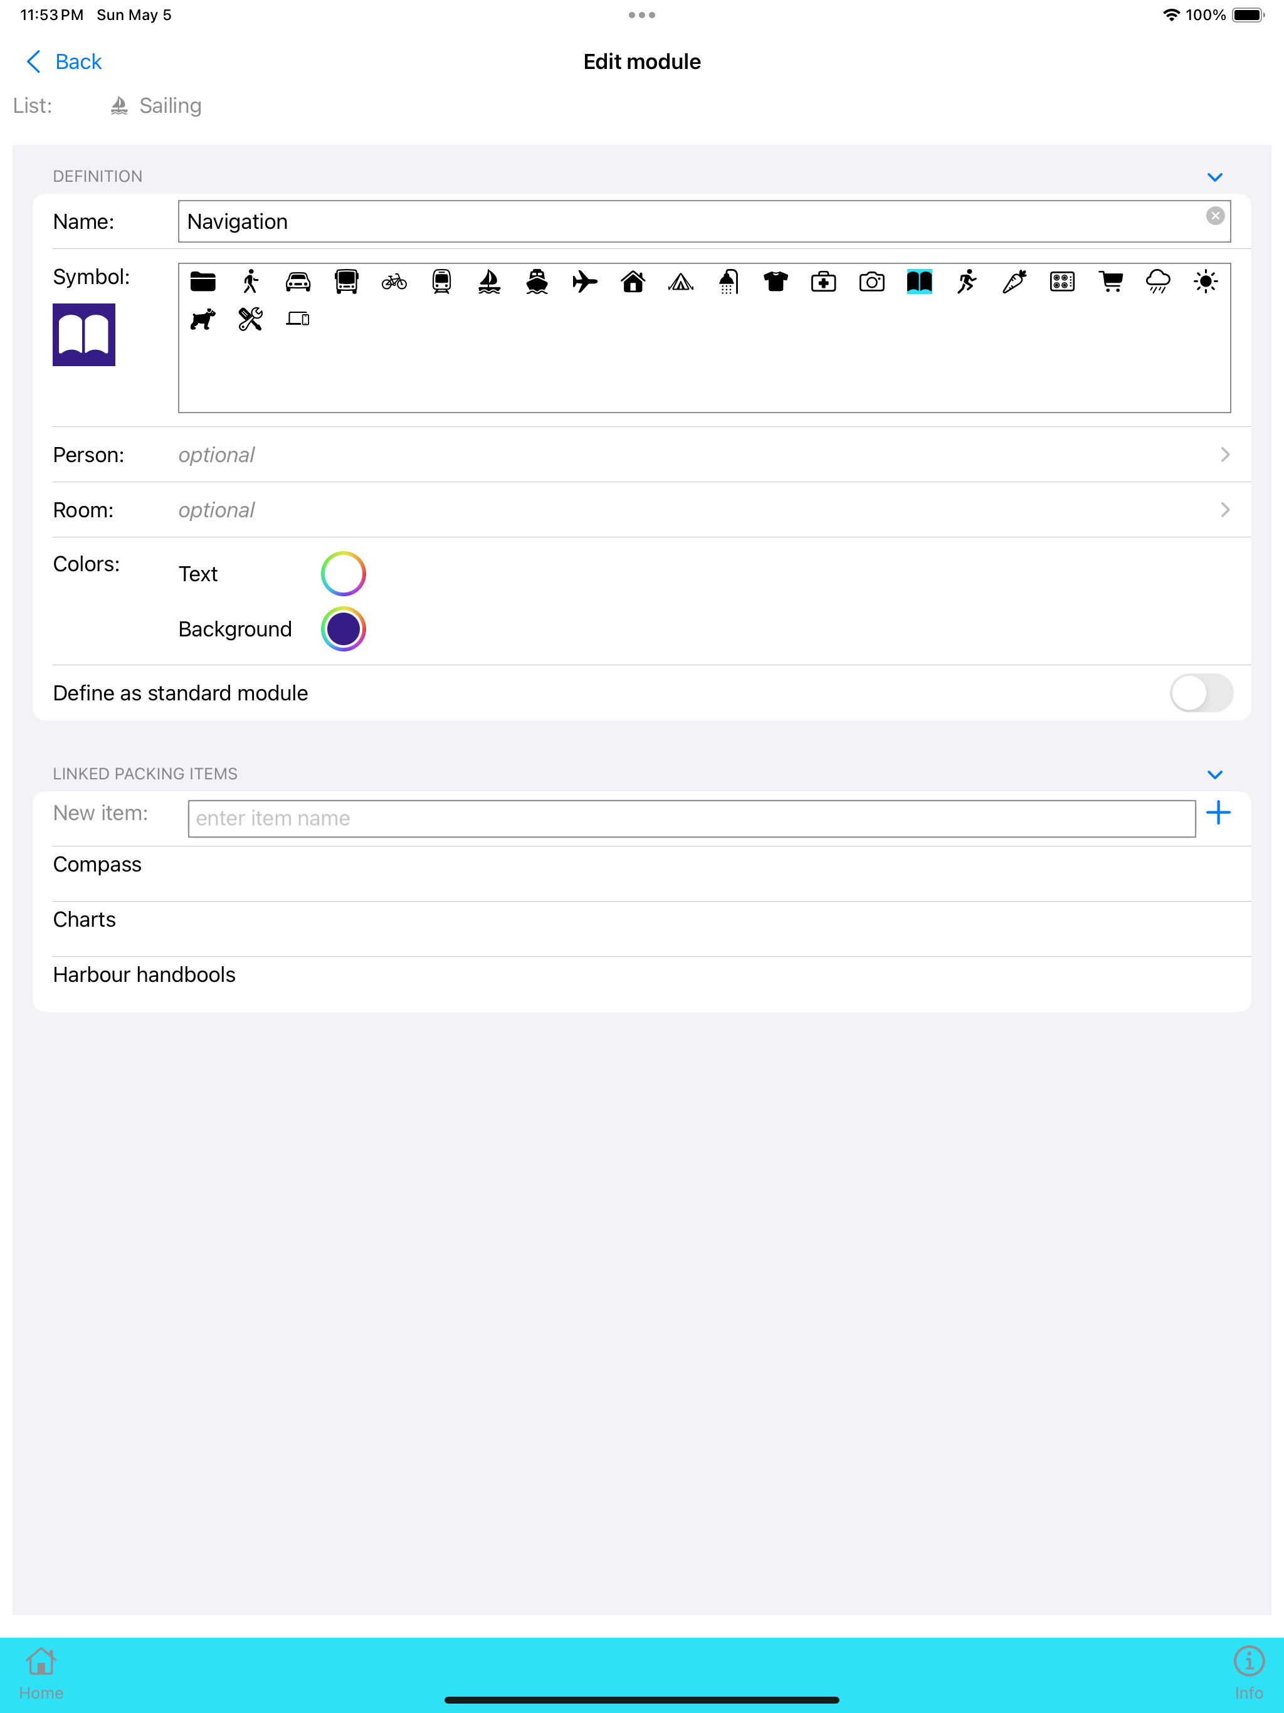Open the Person selection row

642,455
